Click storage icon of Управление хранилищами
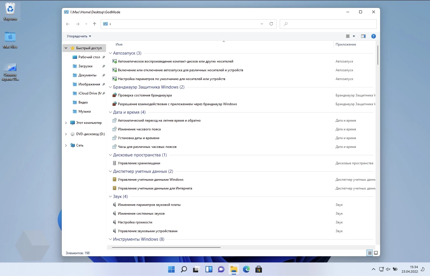The image size is (430, 276). [x=115, y=163]
